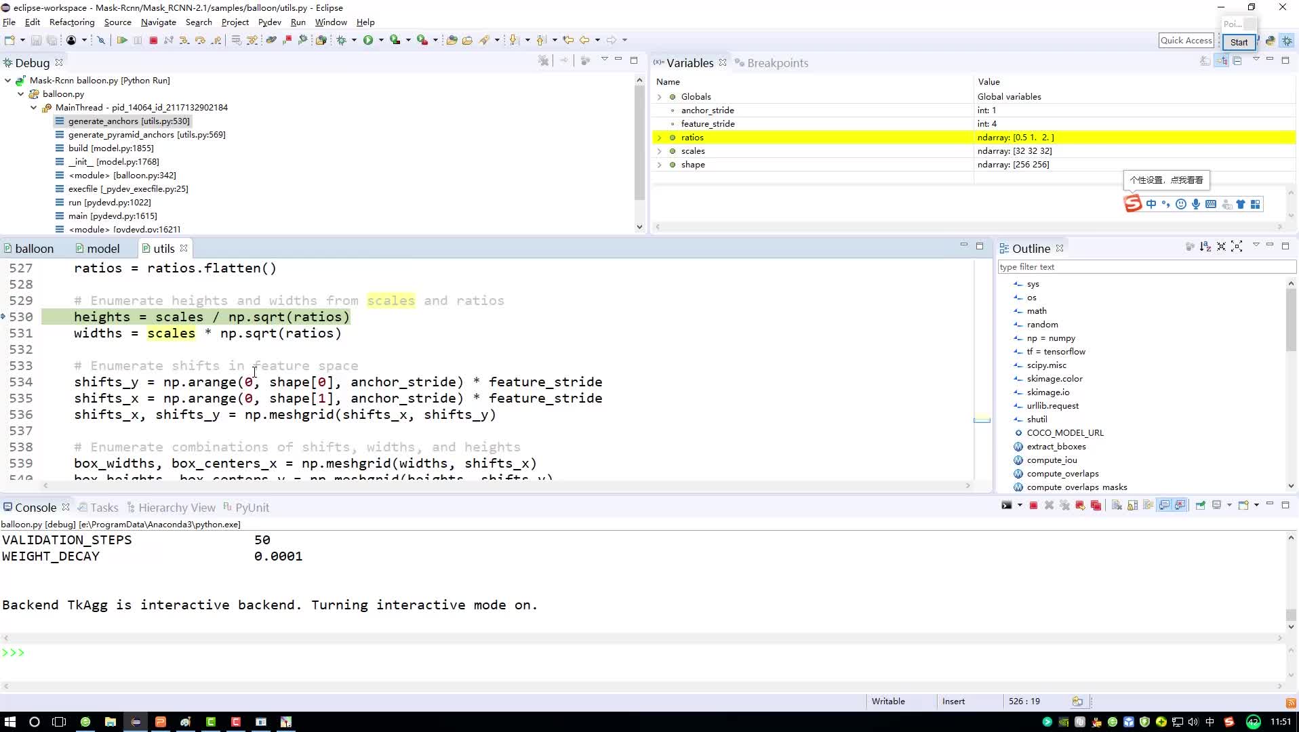Click Outline type filter text box
The height and width of the screenshot is (732, 1299).
(x=1146, y=267)
